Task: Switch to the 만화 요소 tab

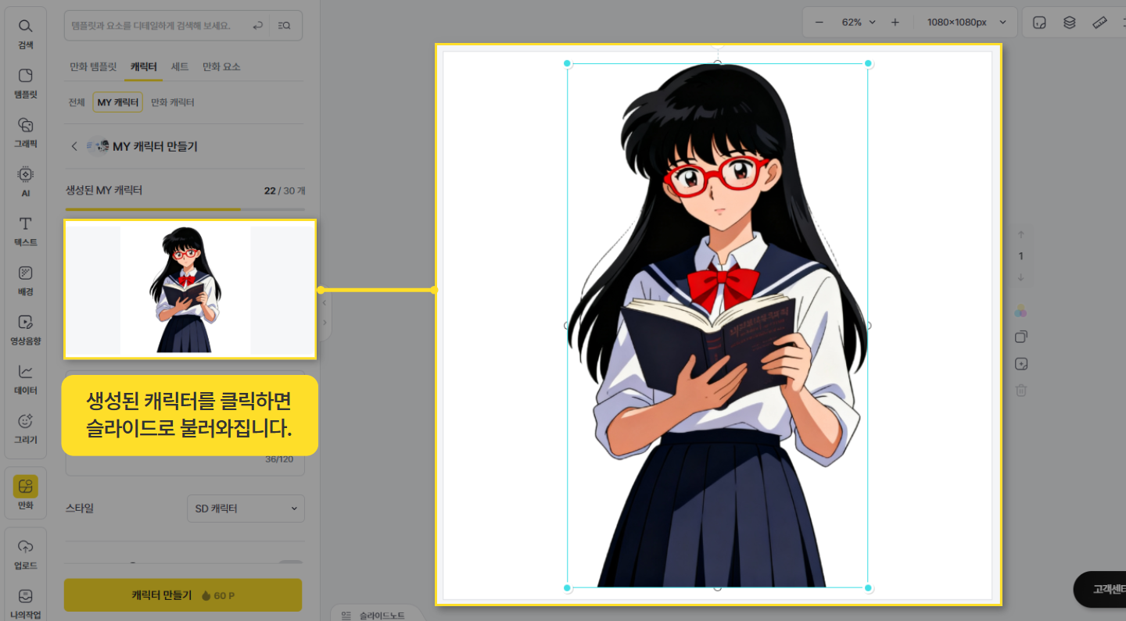Action: [x=221, y=66]
